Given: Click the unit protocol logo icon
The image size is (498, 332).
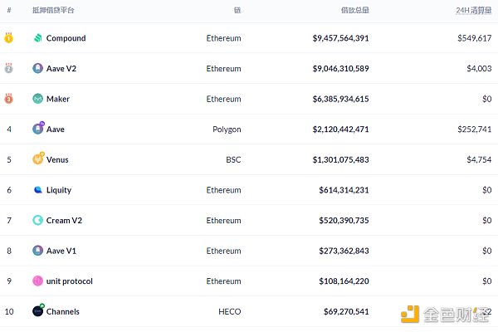Looking at the screenshot, I should coord(38,281).
